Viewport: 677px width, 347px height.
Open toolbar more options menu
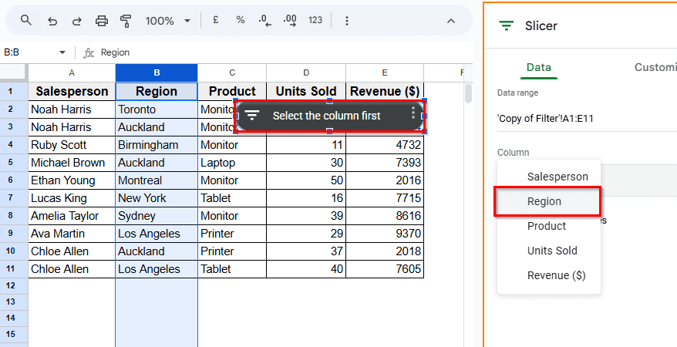[x=347, y=21]
